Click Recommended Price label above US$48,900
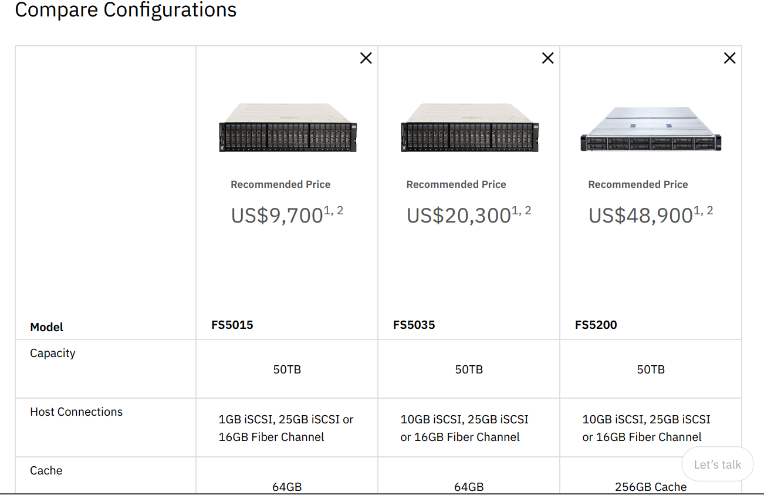The image size is (764, 495). (638, 184)
